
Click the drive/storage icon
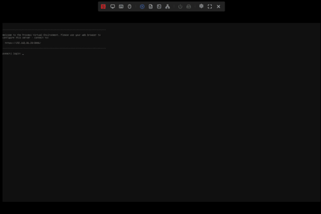[189, 7]
